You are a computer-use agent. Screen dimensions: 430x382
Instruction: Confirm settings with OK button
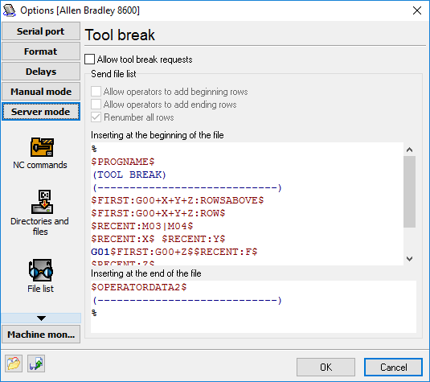coord(326,368)
